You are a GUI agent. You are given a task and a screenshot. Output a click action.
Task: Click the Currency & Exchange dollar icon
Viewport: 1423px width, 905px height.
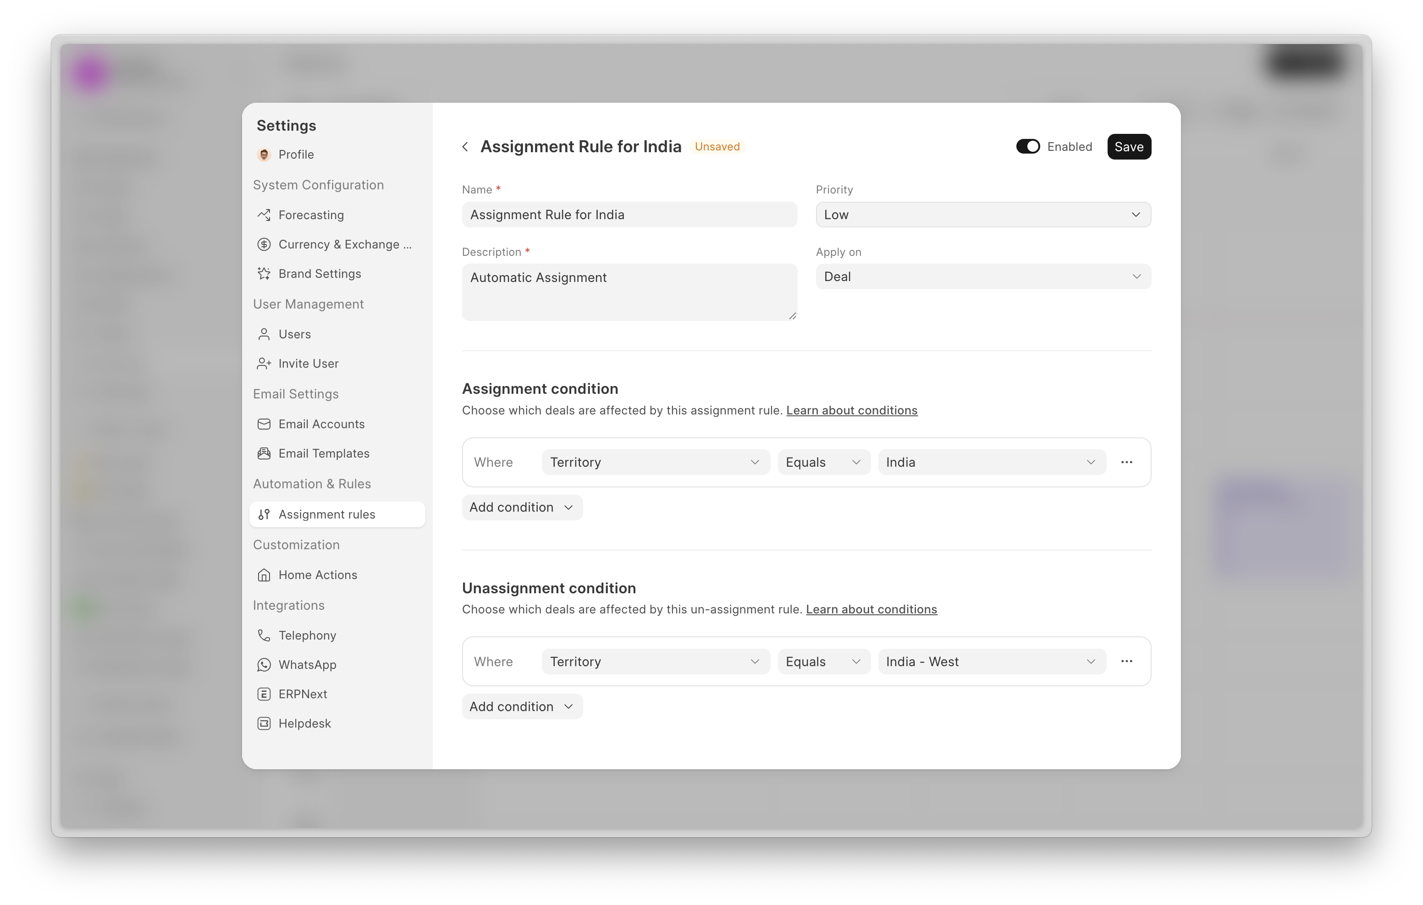pyautogui.click(x=264, y=244)
